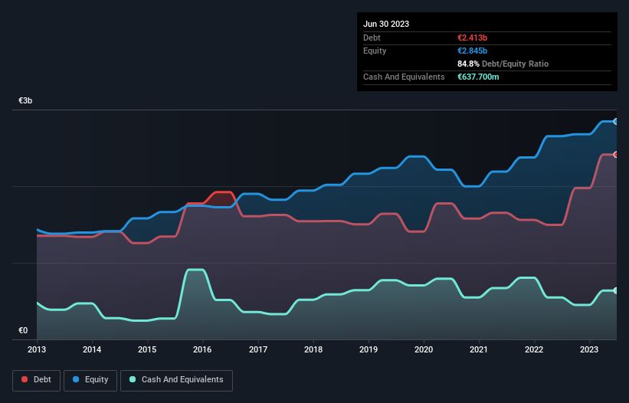Click the €2.845b equity value
This screenshot has height=403, width=629.
472,51
